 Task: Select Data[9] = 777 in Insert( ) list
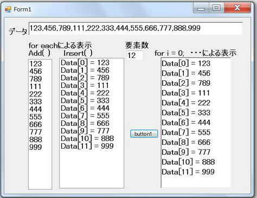[85, 131]
